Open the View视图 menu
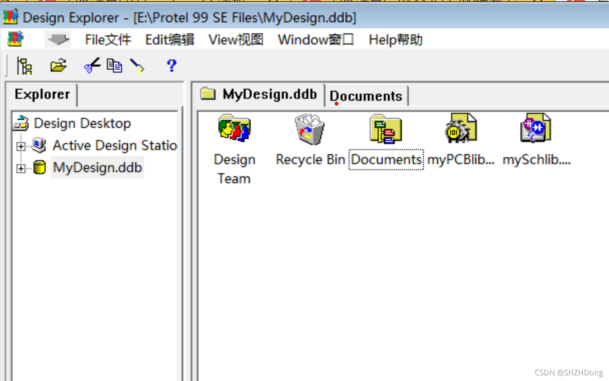609x381 pixels. point(236,40)
